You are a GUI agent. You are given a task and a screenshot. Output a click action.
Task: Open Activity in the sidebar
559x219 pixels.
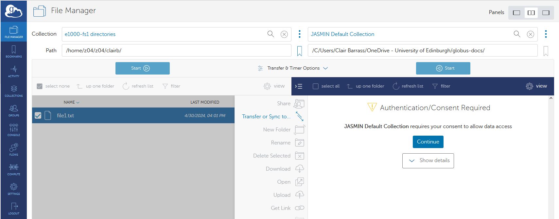14,71
